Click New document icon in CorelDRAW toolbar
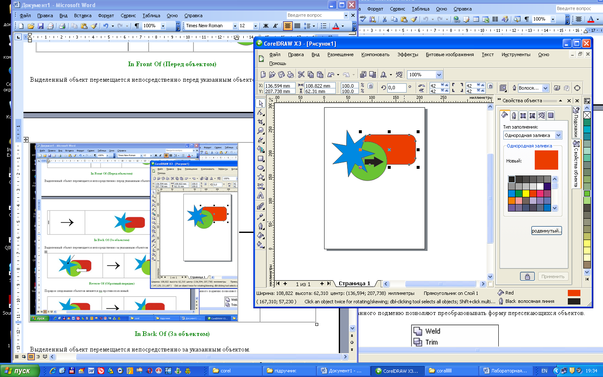603x377 pixels. tap(263, 75)
